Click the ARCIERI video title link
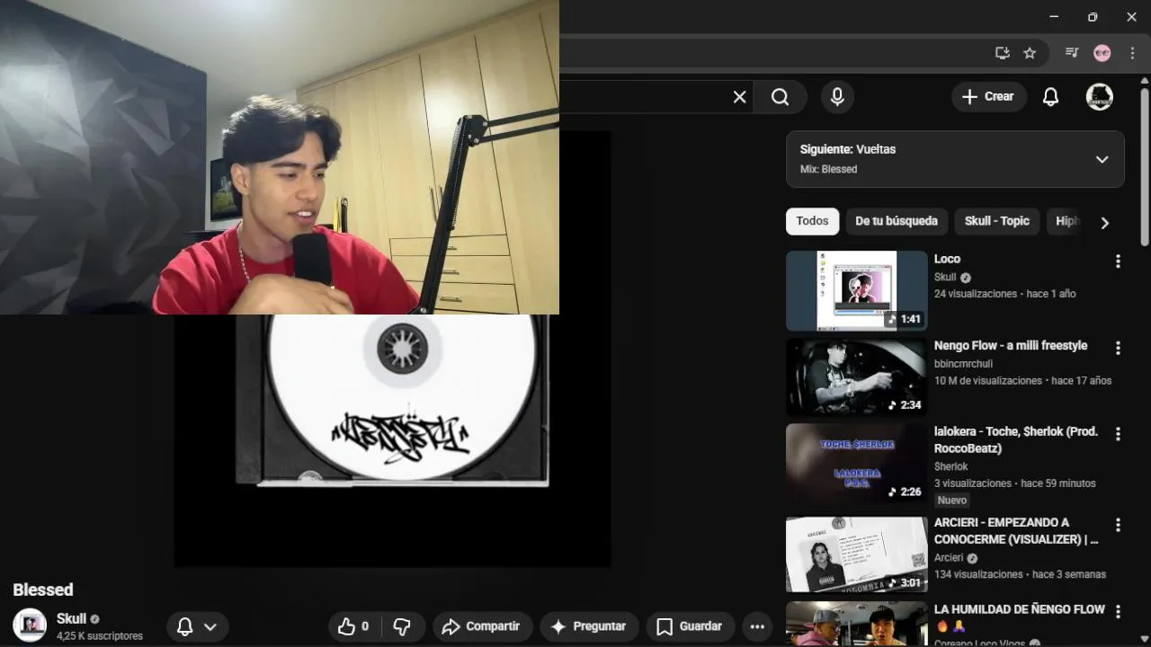The width and height of the screenshot is (1151, 647). point(1016,530)
